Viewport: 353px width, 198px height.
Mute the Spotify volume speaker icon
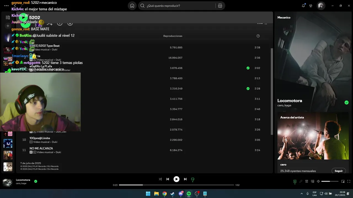(318, 181)
